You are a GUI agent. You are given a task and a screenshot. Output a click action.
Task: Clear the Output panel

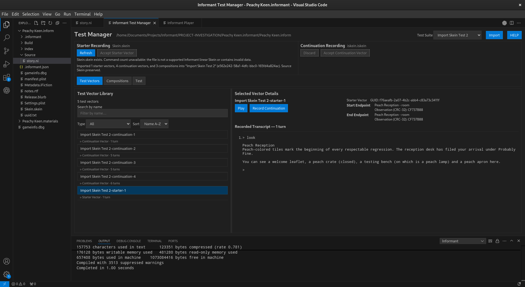[490, 241]
